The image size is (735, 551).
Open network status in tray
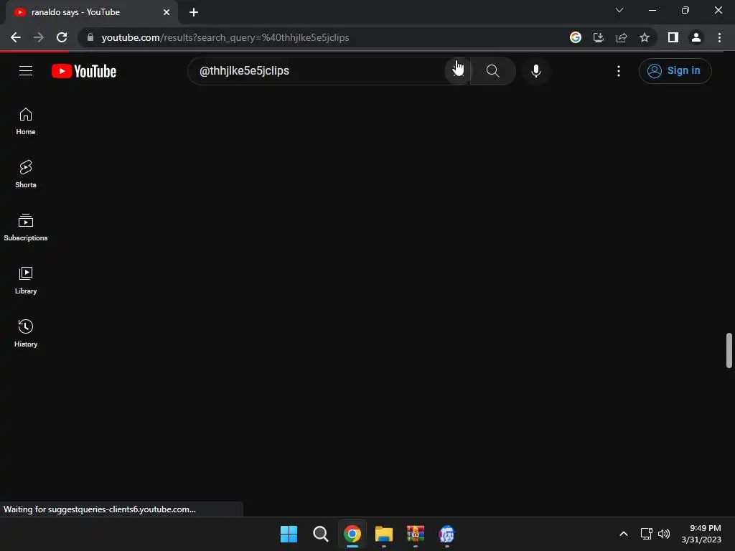pyautogui.click(x=647, y=534)
